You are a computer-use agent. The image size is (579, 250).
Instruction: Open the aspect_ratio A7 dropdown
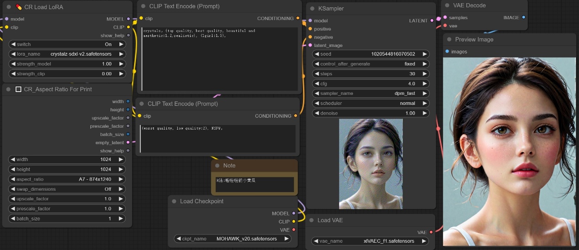coord(67,179)
